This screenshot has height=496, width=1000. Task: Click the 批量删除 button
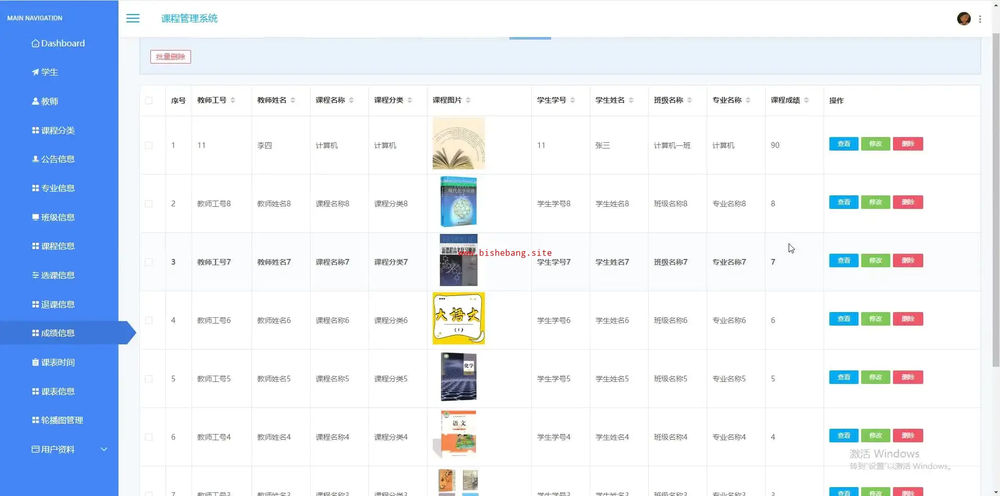[171, 57]
